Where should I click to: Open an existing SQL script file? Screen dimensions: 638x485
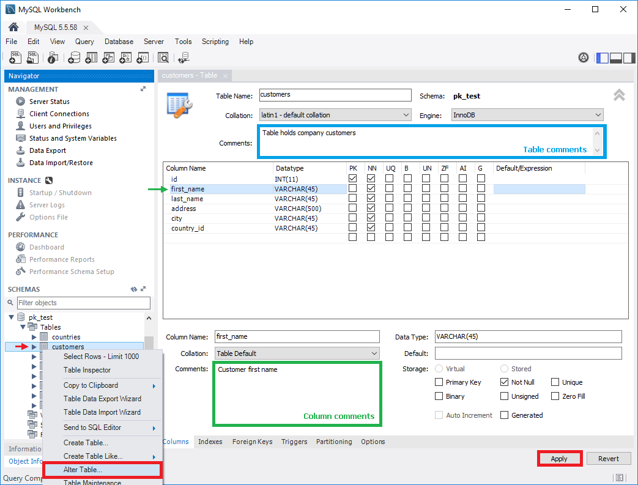pyautogui.click(x=31, y=57)
